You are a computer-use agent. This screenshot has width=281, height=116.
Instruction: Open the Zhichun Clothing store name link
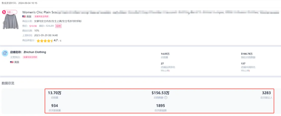(x=35, y=52)
